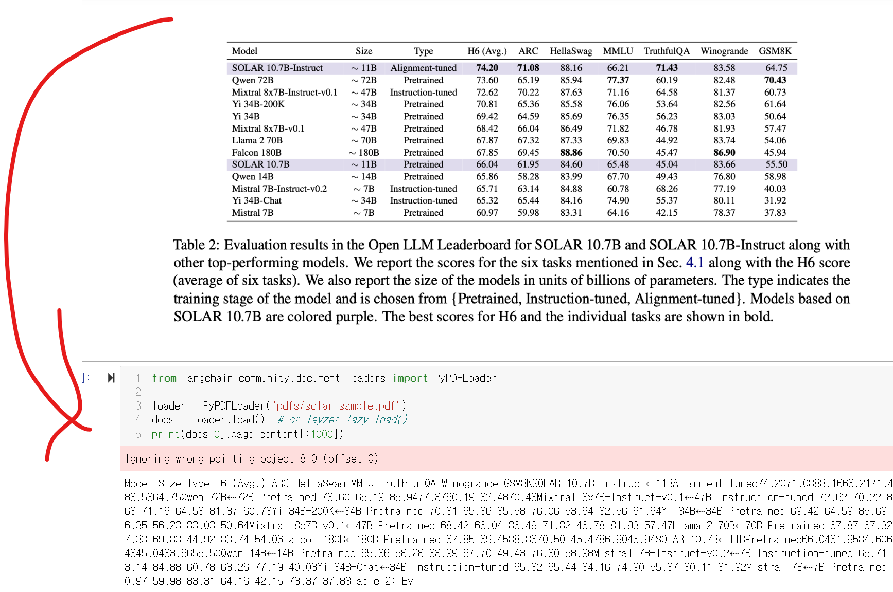Click the 'Llama 2 70B' model name
Viewport: 893px width, 592px height.
(257, 140)
